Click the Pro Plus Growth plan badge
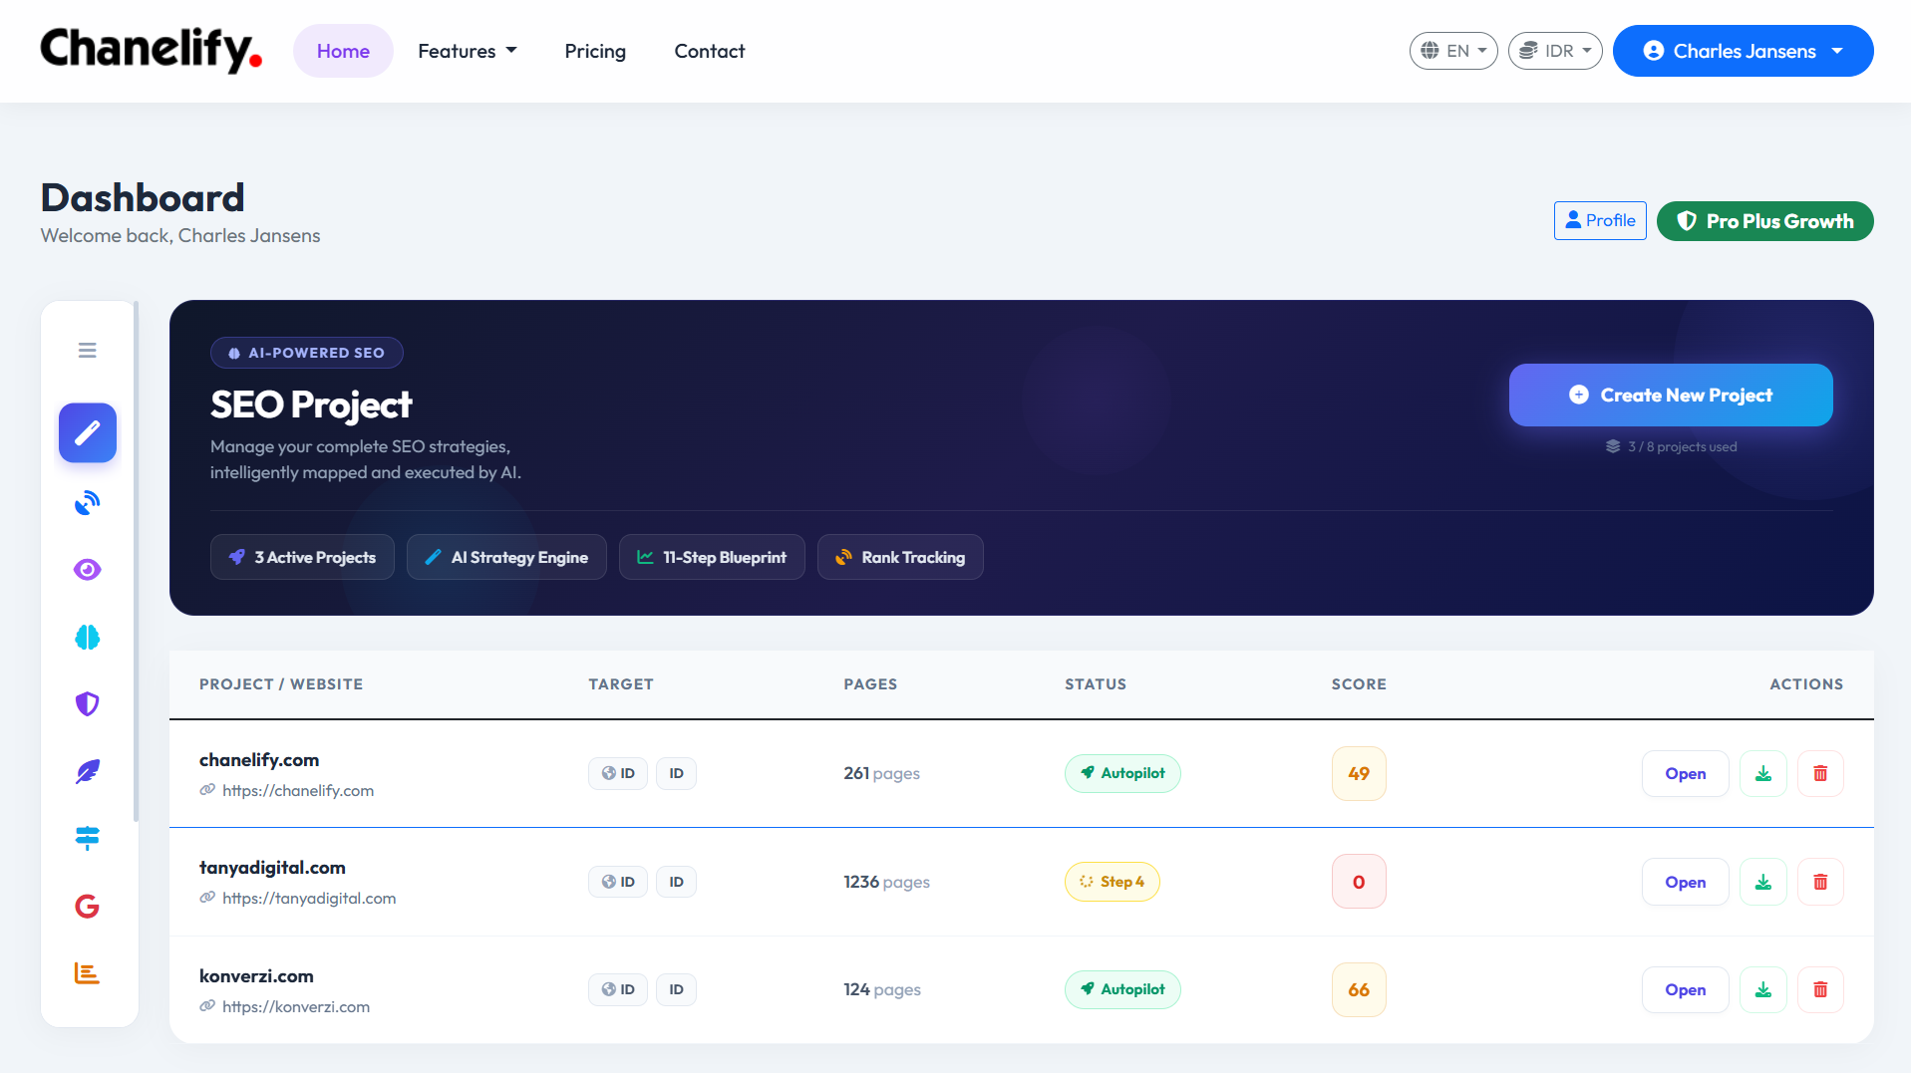The image size is (1911, 1073). (1765, 221)
